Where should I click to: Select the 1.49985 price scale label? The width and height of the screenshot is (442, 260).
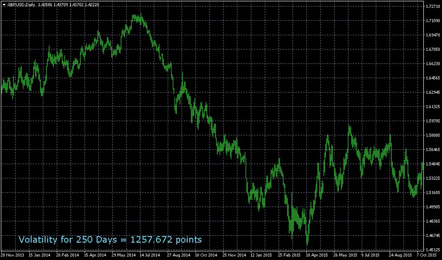pos(433,207)
